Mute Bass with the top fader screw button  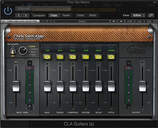click(x=47, y=64)
